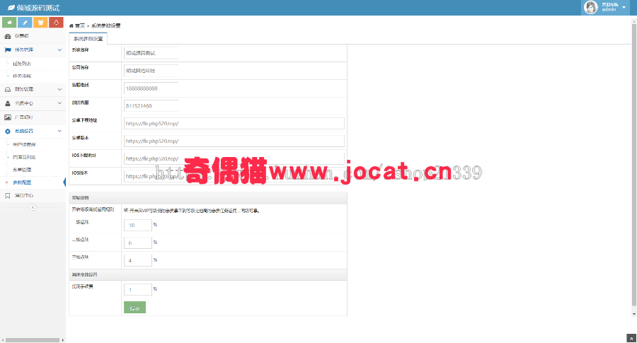The height and width of the screenshot is (343, 637).
Task: Click the printer-style finance icon in the sidebar
Action: click(7, 89)
